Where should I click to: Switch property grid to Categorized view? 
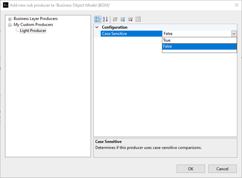98,19
